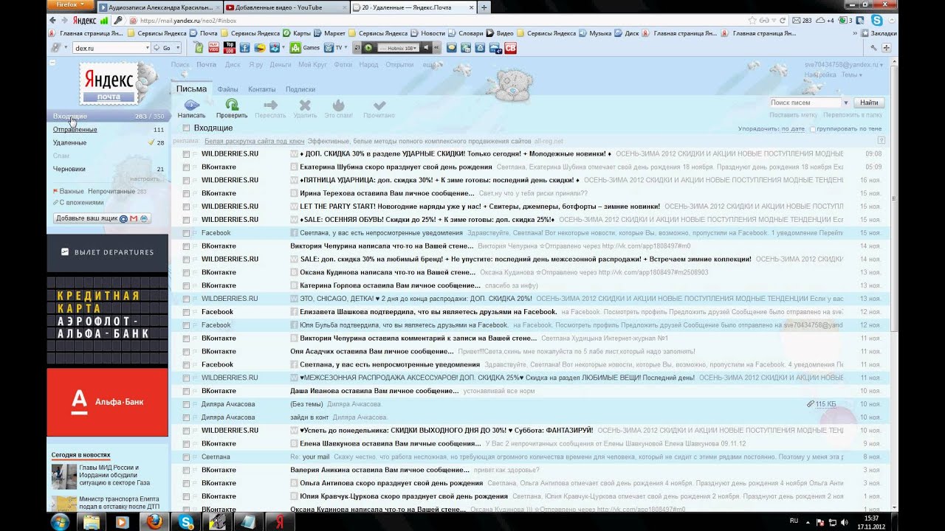This screenshot has width=945, height=531.
Task: Sort by clicking the по дате link
Action: coord(793,129)
